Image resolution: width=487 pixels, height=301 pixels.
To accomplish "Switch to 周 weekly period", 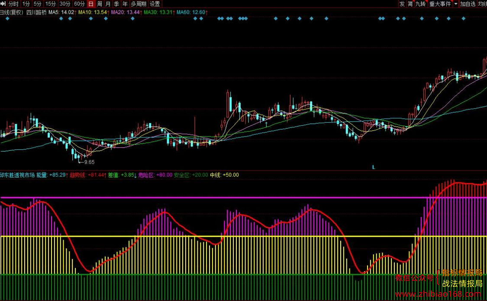I will (100, 4).
